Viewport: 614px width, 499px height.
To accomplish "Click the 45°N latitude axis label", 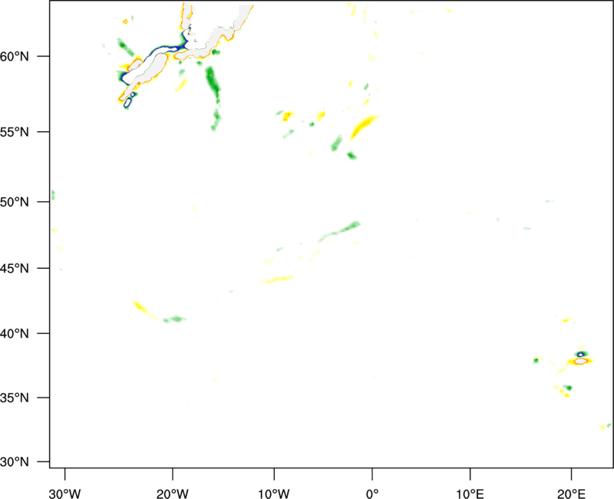I will click(15, 268).
